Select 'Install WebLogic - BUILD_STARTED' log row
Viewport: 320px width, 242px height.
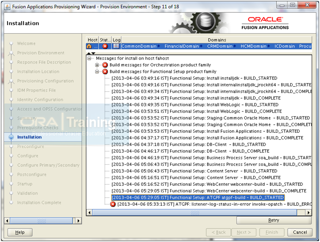195,105
